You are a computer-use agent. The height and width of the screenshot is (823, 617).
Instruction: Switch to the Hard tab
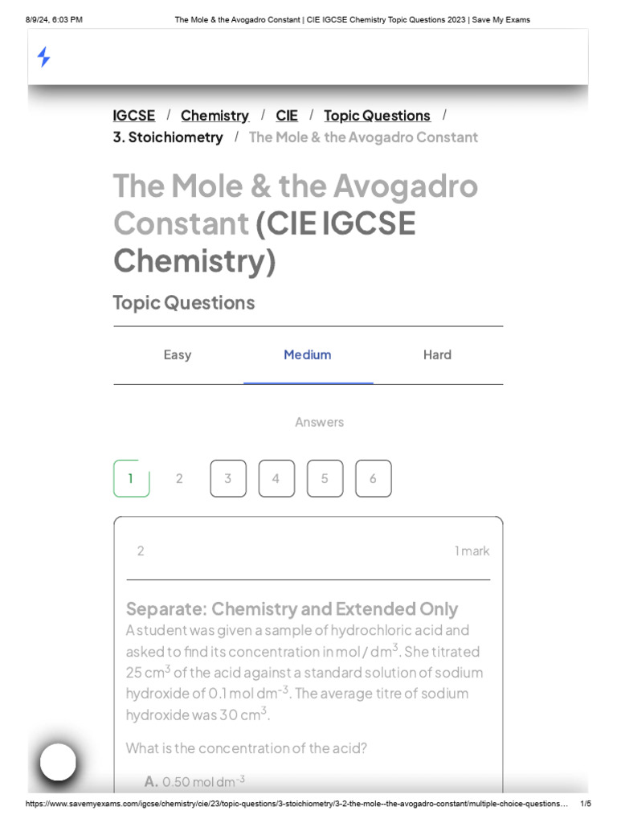click(x=437, y=354)
